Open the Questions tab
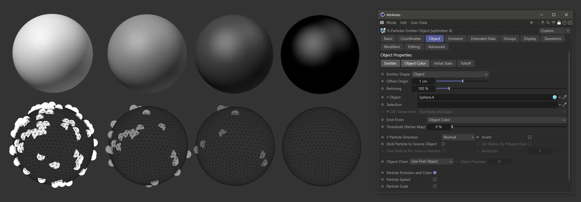 pyautogui.click(x=553, y=39)
